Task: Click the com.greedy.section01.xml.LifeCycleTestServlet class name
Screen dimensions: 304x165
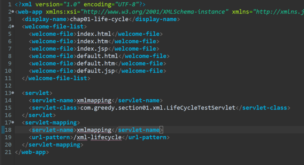Action: [158, 108]
